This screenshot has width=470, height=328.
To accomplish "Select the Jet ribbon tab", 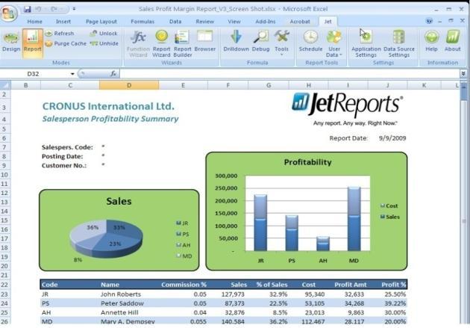I will [328, 22].
